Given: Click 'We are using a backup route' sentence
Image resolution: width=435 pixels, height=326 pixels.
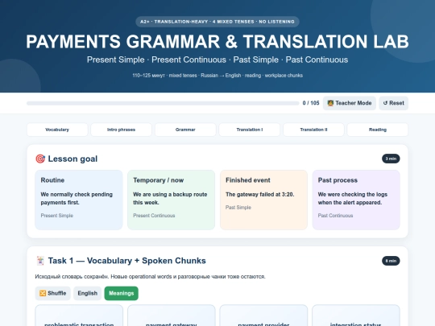Looking at the screenshot, I should pos(170,199).
